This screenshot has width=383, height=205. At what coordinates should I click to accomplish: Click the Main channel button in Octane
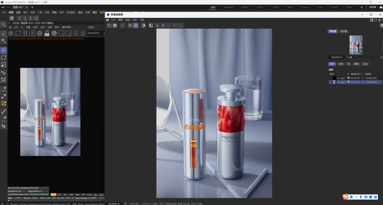click(x=53, y=194)
